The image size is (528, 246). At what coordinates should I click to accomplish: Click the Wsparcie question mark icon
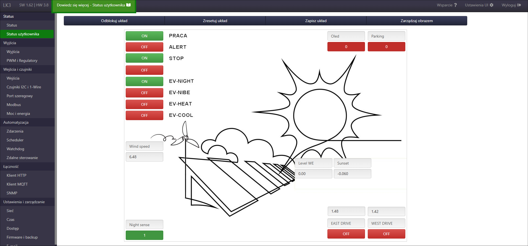tap(455, 5)
